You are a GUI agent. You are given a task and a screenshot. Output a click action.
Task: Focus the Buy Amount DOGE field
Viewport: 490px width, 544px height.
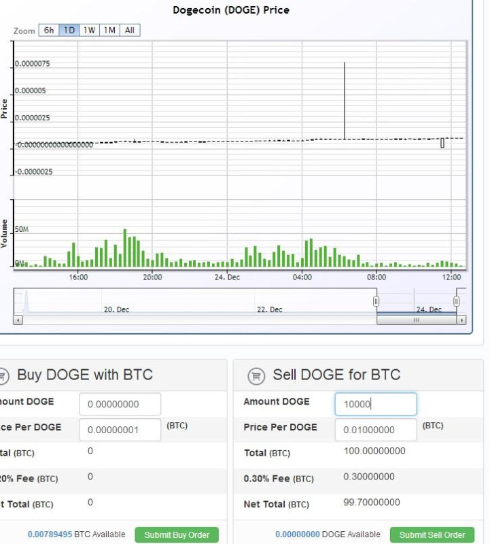pyautogui.click(x=120, y=404)
